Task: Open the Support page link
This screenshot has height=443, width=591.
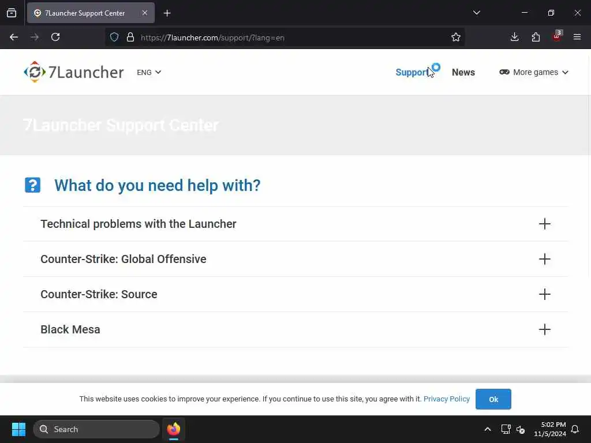Action: pyautogui.click(x=413, y=72)
